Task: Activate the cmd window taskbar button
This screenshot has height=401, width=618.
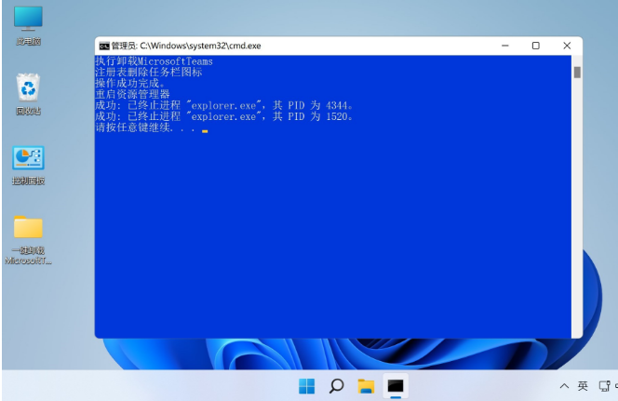Action: 396,386
